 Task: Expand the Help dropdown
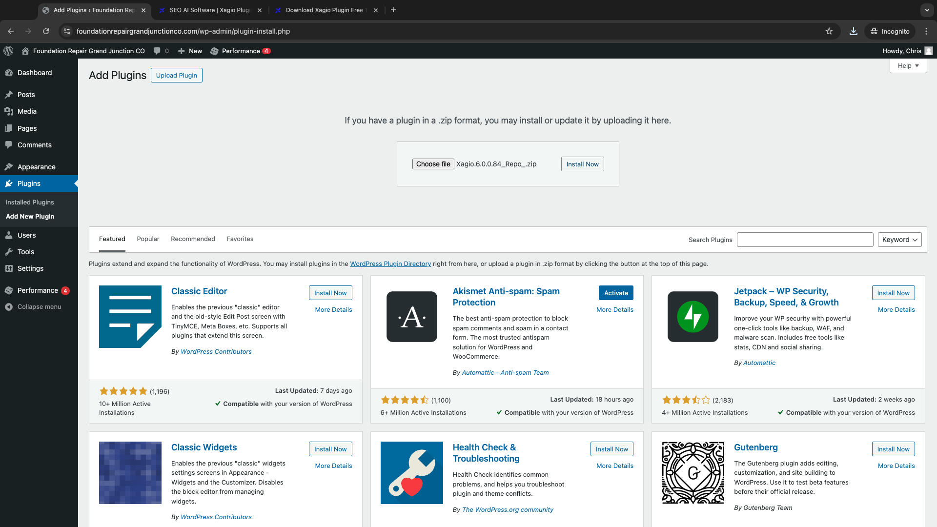tap(908, 65)
